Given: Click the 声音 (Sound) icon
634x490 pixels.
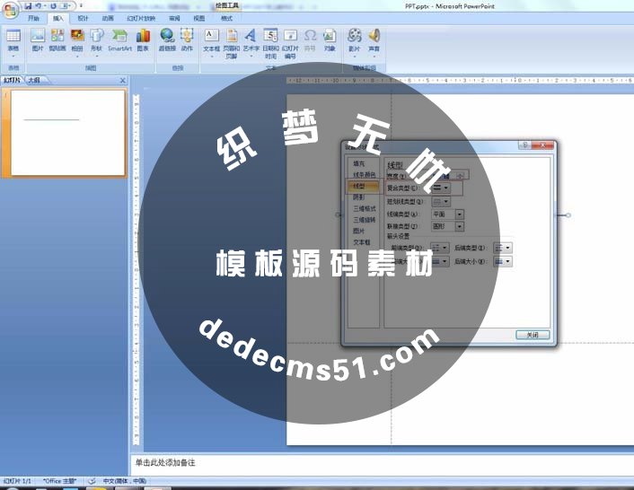Looking at the screenshot, I should click(x=374, y=39).
